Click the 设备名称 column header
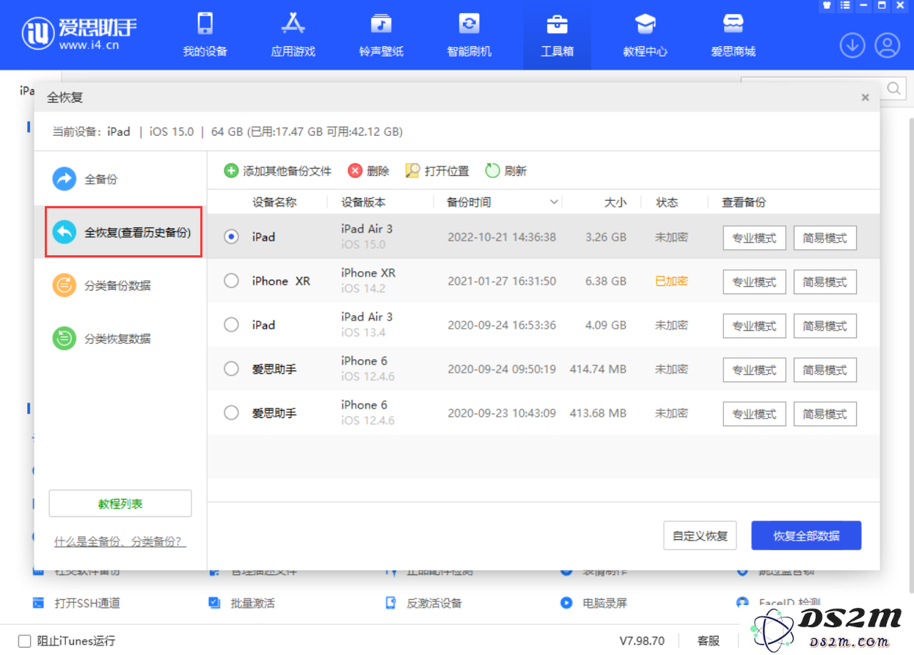The width and height of the screenshot is (914, 655). click(274, 202)
